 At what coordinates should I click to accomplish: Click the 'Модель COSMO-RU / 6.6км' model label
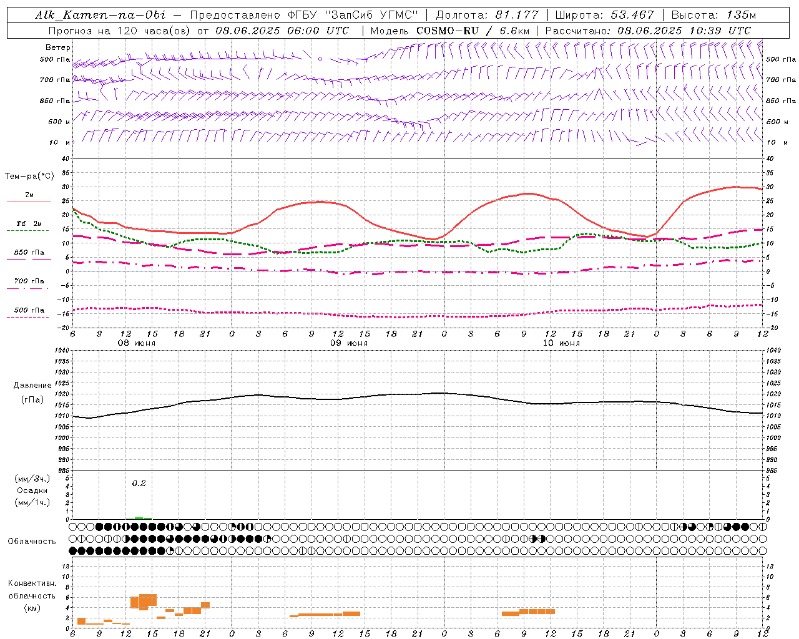[x=449, y=31]
